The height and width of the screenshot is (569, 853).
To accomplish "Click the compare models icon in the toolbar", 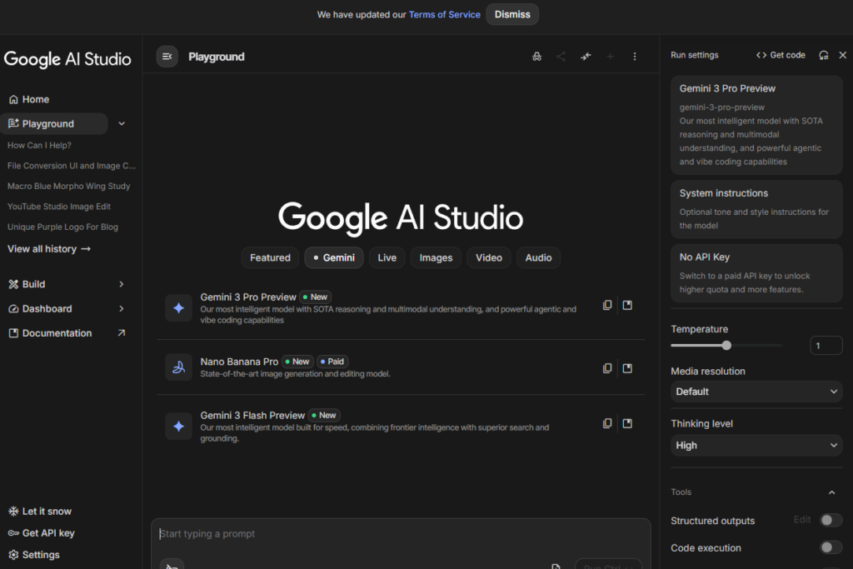I will coord(586,56).
